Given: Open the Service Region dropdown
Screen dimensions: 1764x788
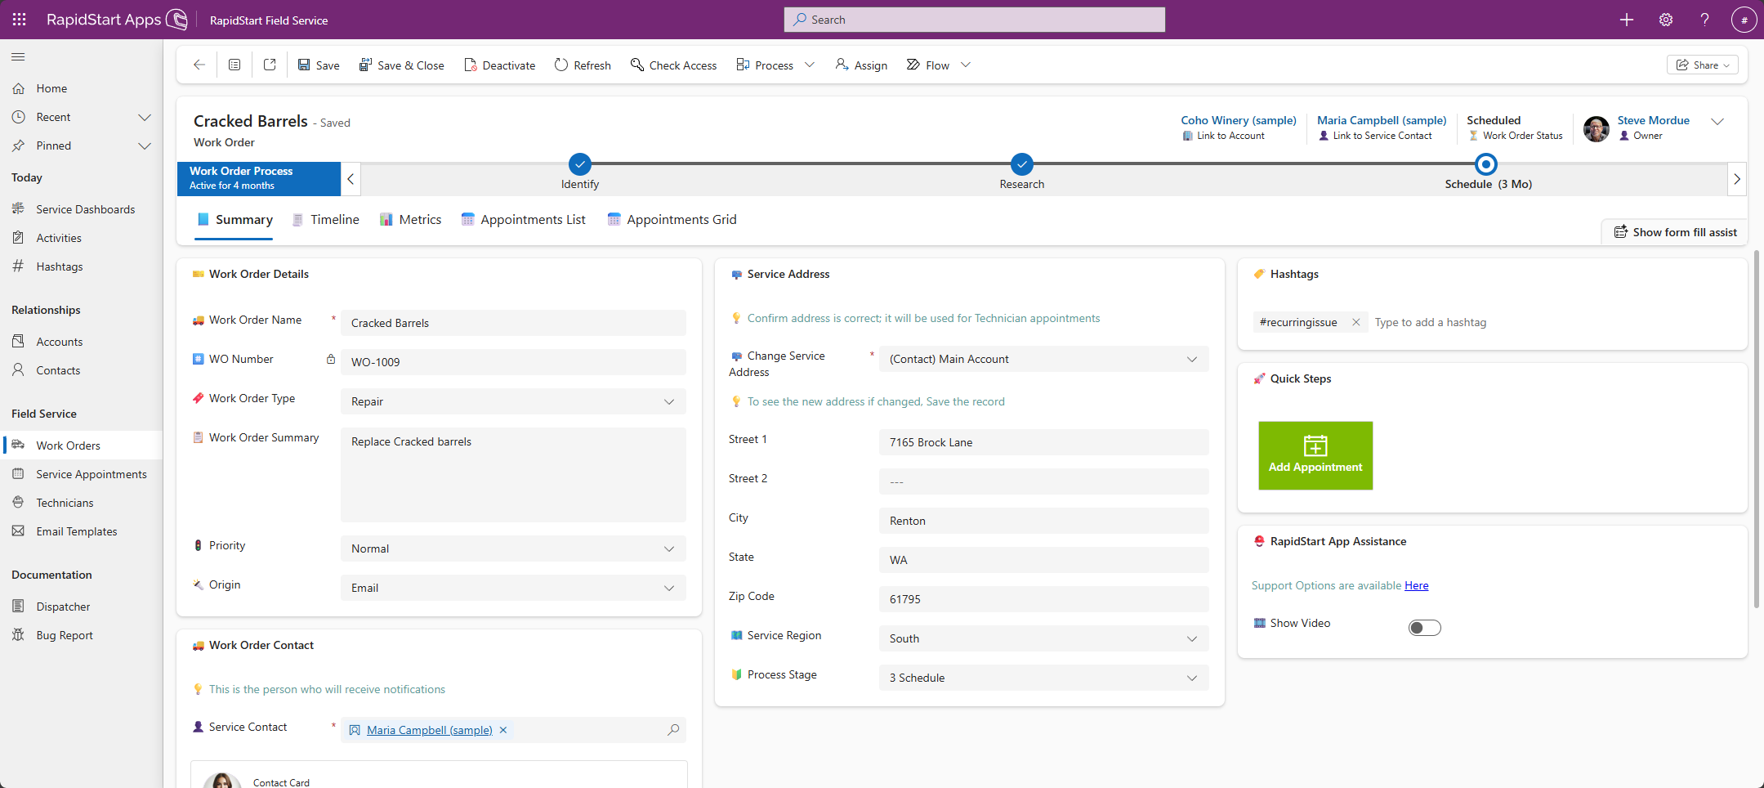Looking at the screenshot, I should 1043,638.
